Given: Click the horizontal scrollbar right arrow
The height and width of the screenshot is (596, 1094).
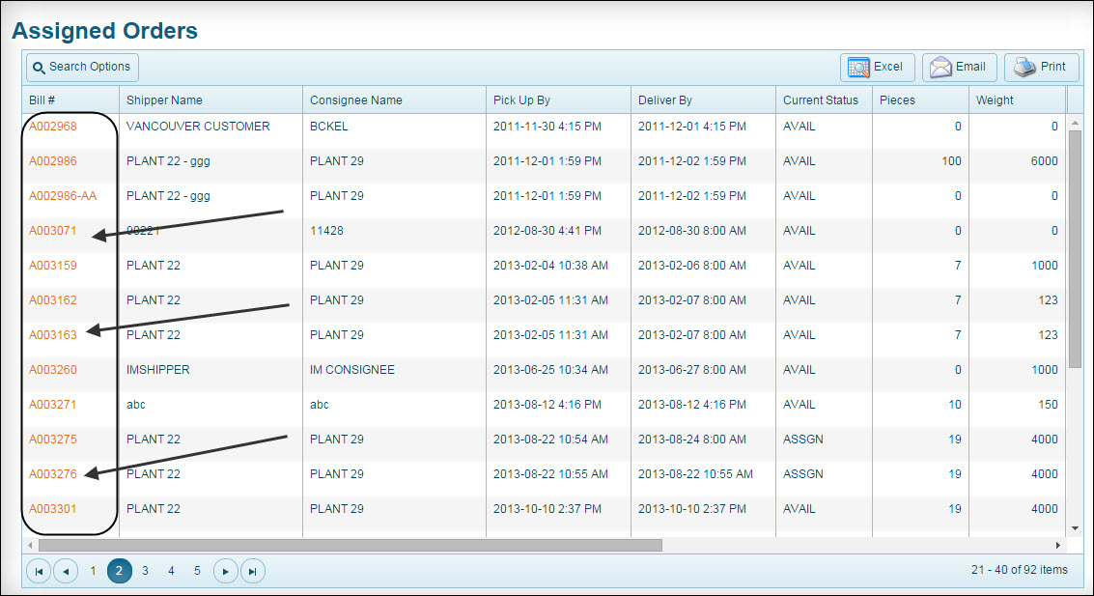Looking at the screenshot, I should pyautogui.click(x=1058, y=545).
